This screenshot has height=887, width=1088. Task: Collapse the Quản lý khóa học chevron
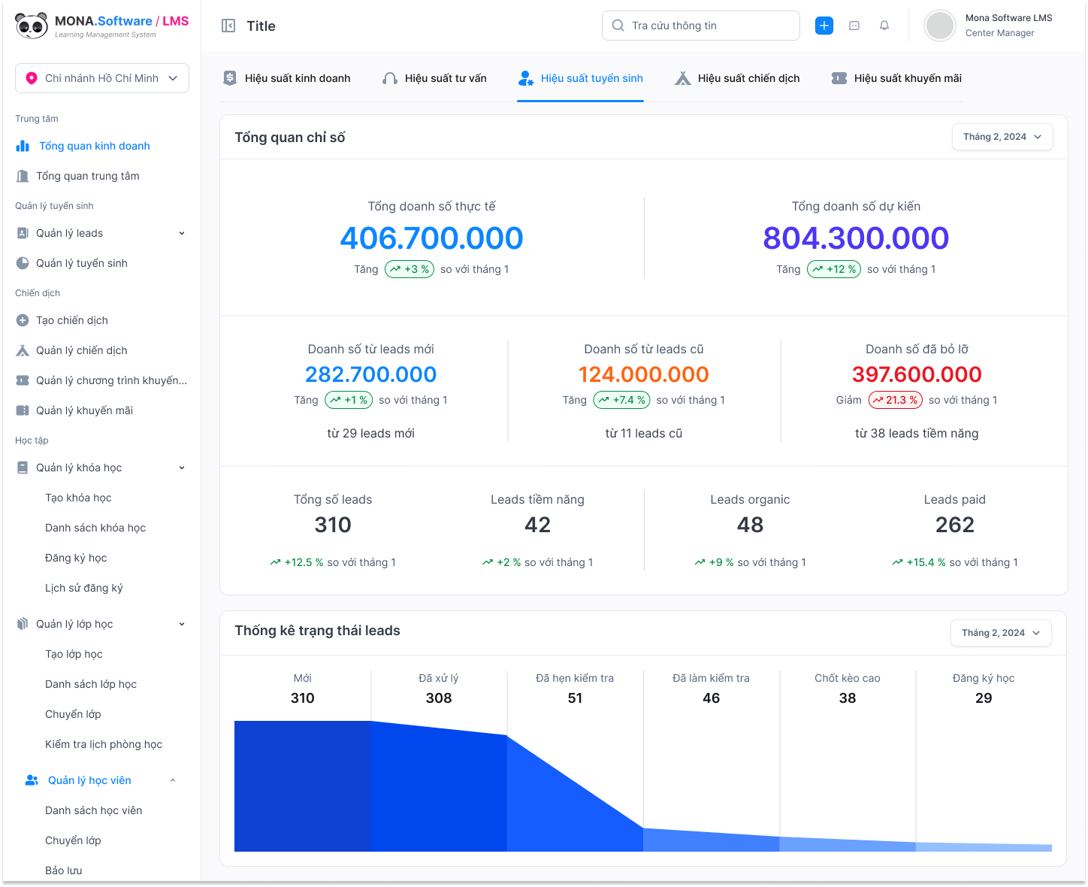(182, 468)
